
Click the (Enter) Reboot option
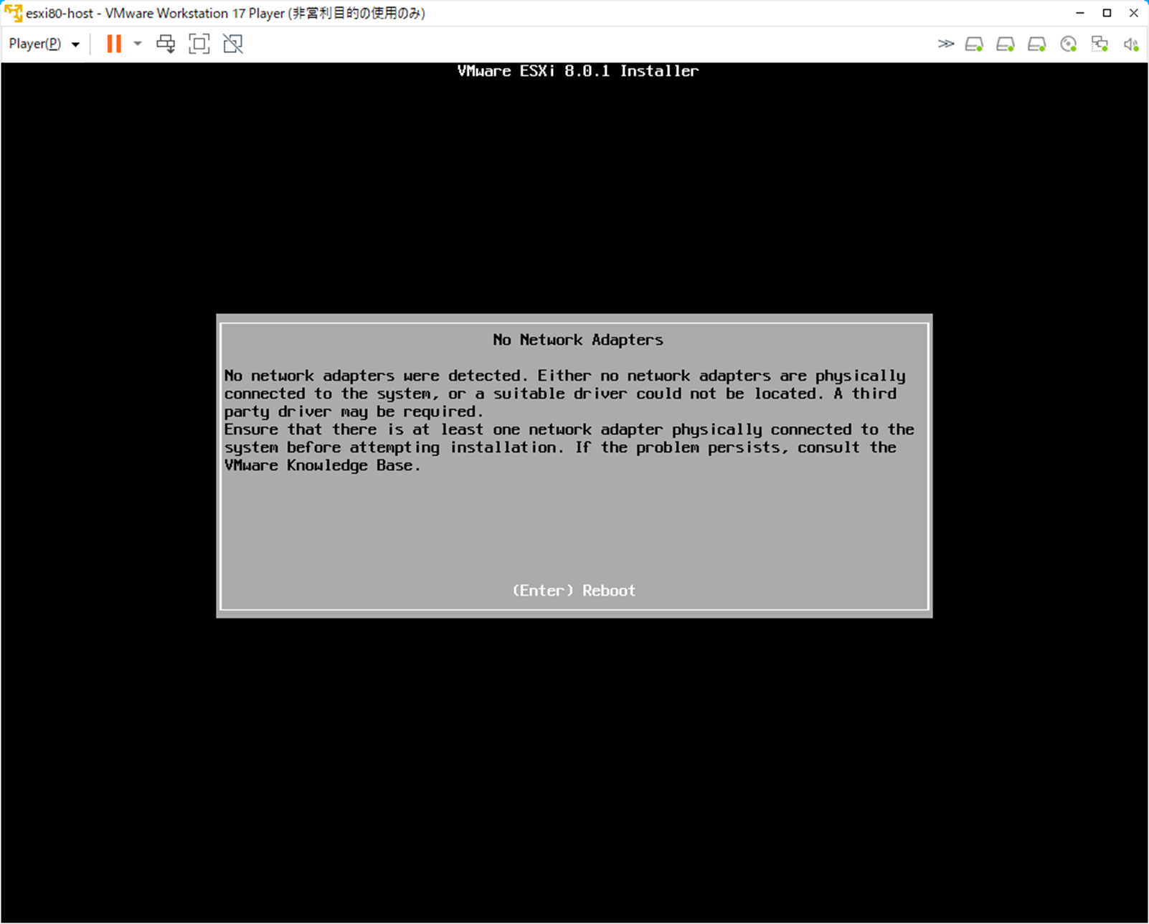pyautogui.click(x=574, y=591)
